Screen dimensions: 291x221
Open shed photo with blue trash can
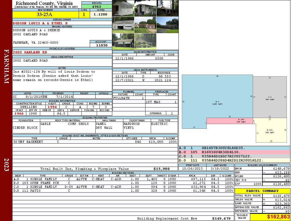click(x=145, y=8)
